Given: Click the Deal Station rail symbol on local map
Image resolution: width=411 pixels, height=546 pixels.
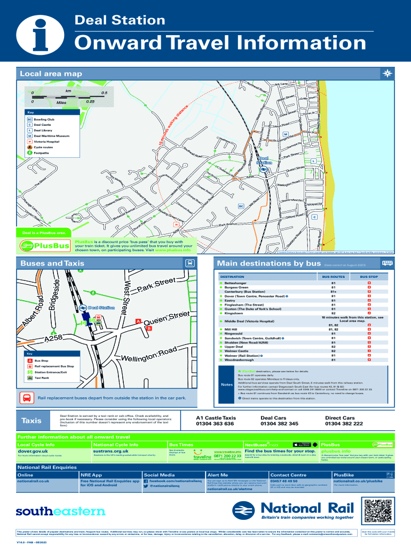Looking at the screenshot, I should coord(263,169).
